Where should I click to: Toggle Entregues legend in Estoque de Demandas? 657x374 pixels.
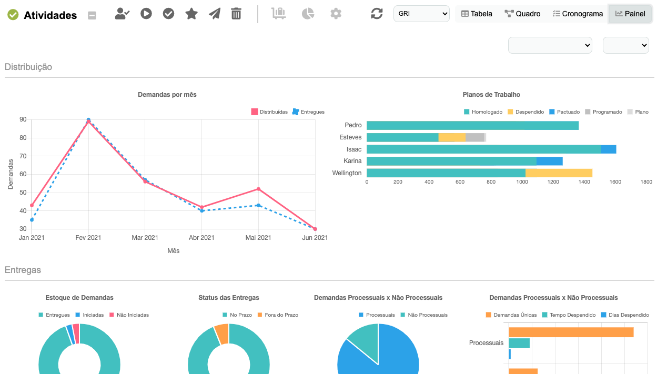[54, 315]
